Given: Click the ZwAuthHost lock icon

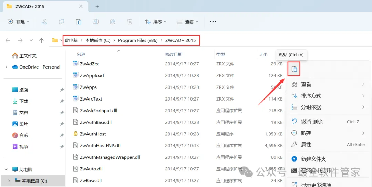Looking at the screenshot, I should coord(75,133).
